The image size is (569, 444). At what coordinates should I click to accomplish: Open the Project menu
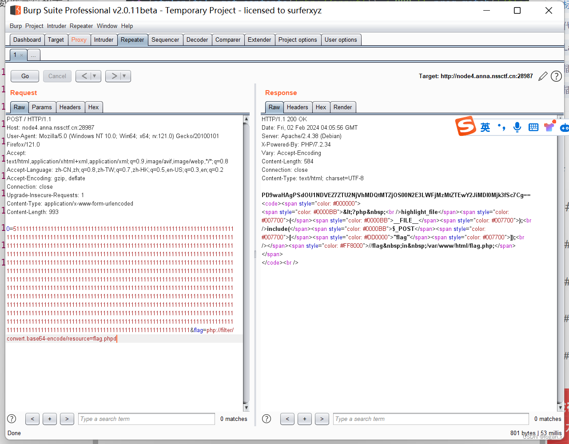point(34,26)
